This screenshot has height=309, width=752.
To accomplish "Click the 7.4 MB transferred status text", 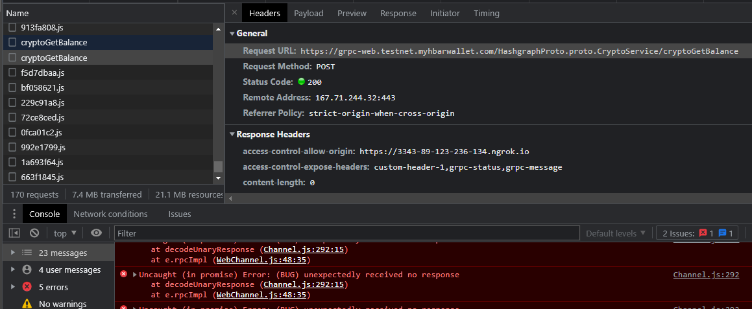I will point(107,194).
